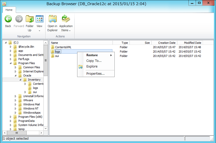Click the Backup Browser title bar app icon

[4, 4]
